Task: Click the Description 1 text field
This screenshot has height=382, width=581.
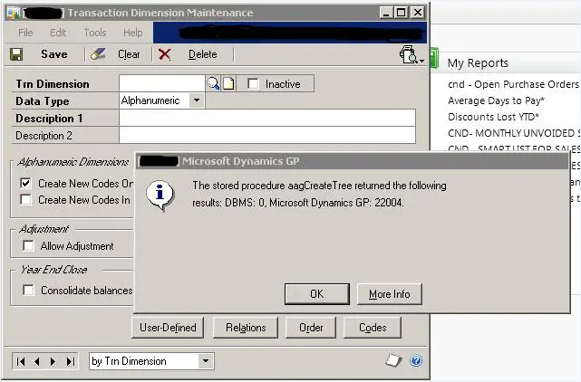Action: pos(266,118)
